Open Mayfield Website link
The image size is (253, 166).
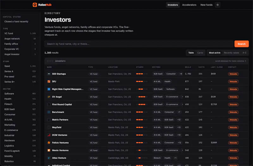(233, 127)
